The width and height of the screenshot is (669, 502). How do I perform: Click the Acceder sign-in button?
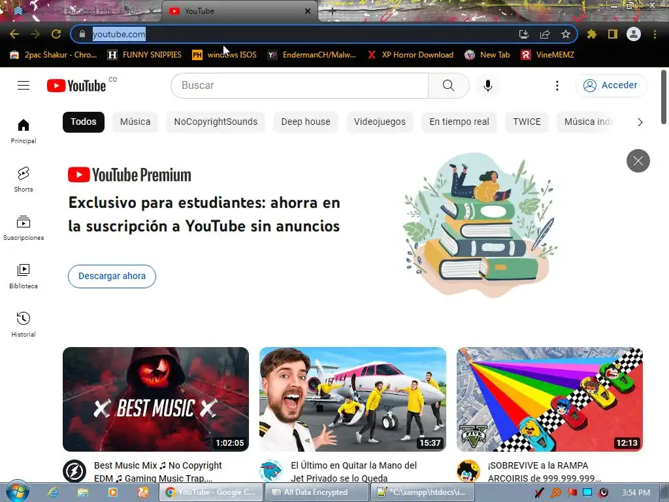tap(611, 86)
